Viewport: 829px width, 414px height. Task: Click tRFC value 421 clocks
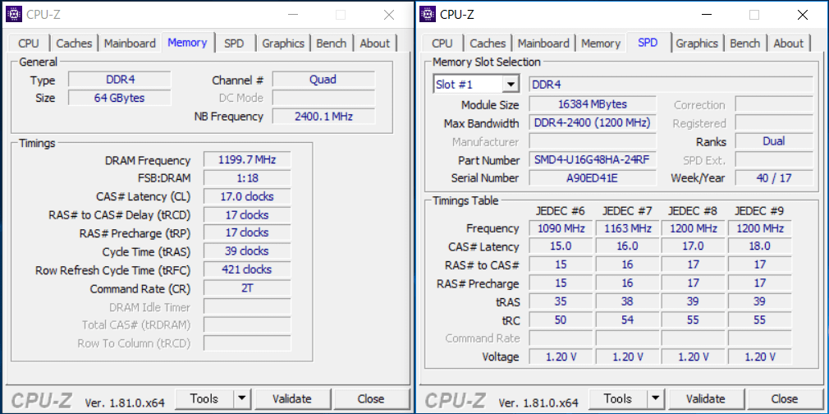point(247,269)
